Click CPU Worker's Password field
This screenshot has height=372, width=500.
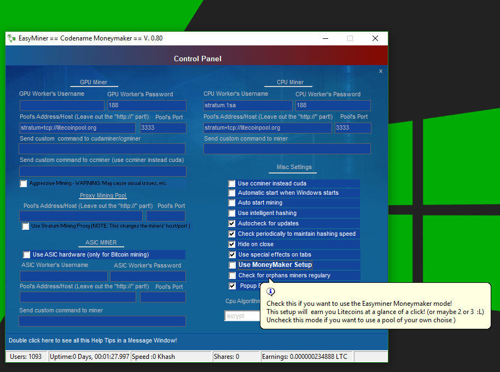[333, 105]
